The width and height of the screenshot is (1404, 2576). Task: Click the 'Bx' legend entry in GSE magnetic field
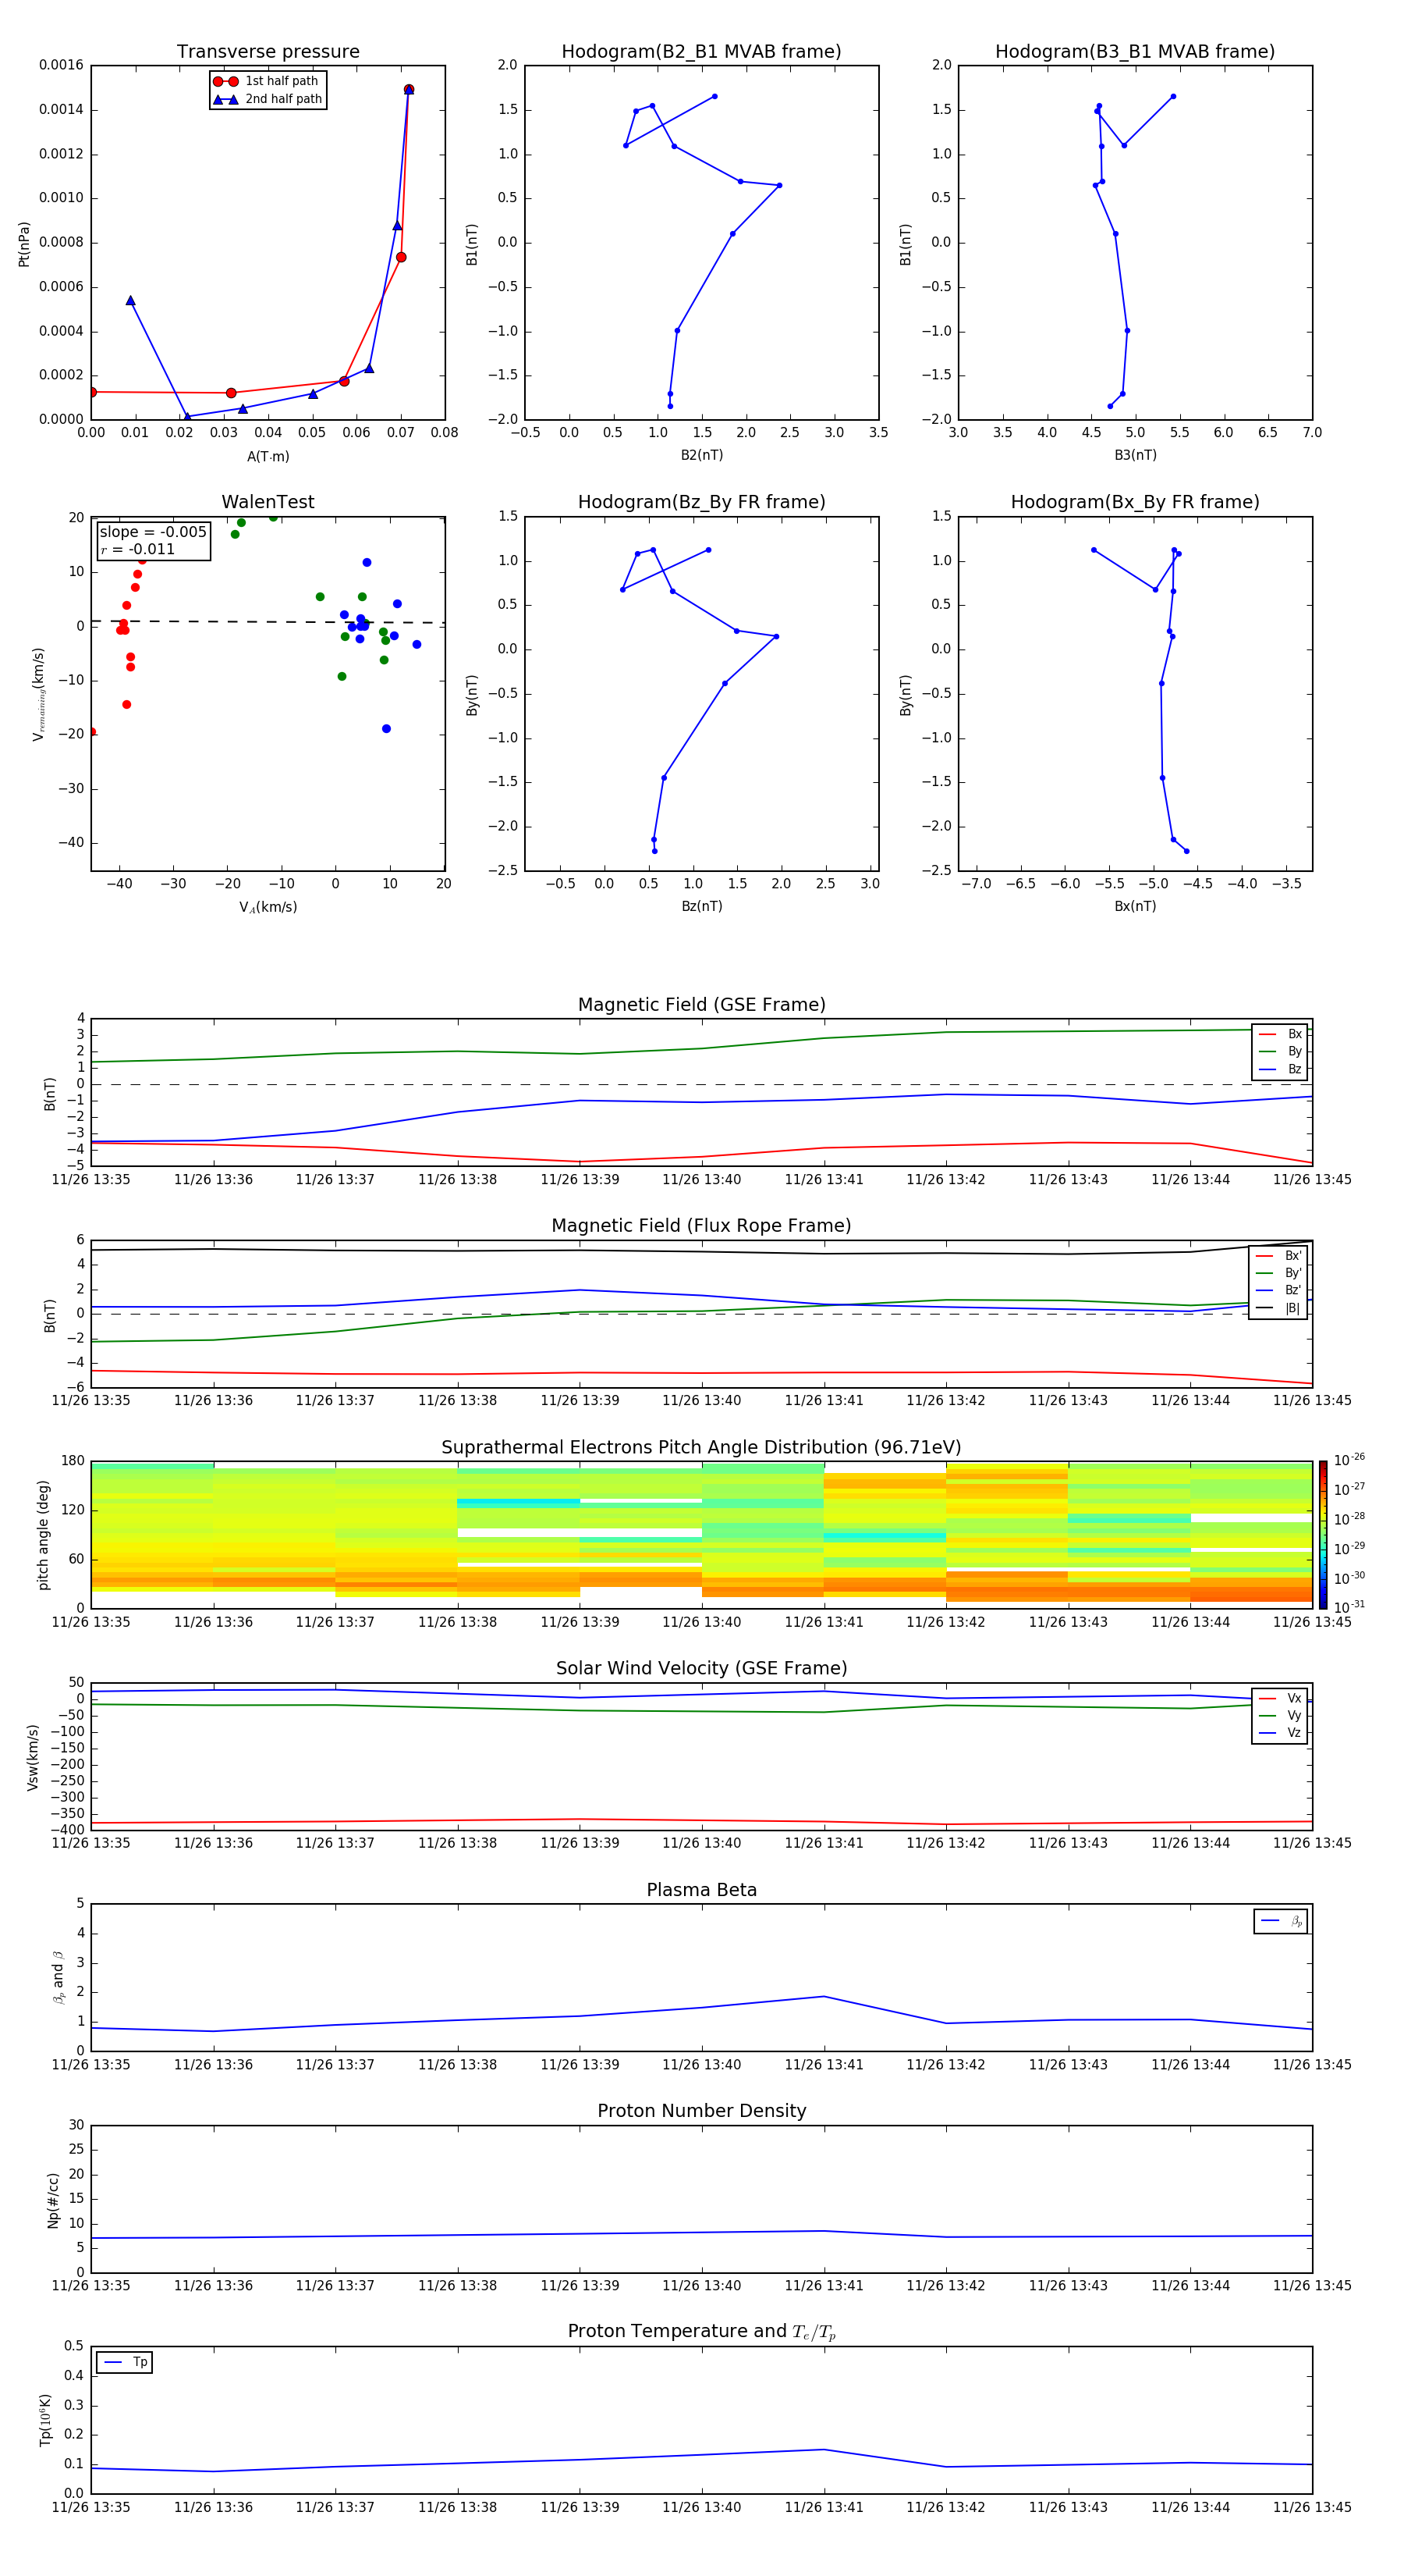click(1280, 1034)
